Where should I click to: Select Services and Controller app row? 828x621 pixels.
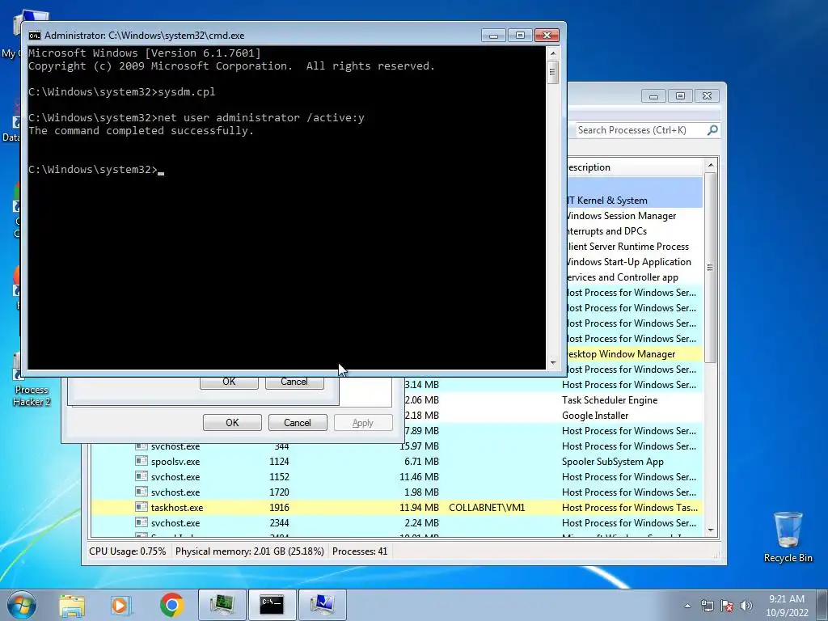tap(634, 277)
